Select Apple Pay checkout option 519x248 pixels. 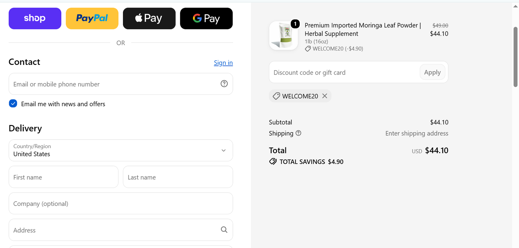(149, 19)
